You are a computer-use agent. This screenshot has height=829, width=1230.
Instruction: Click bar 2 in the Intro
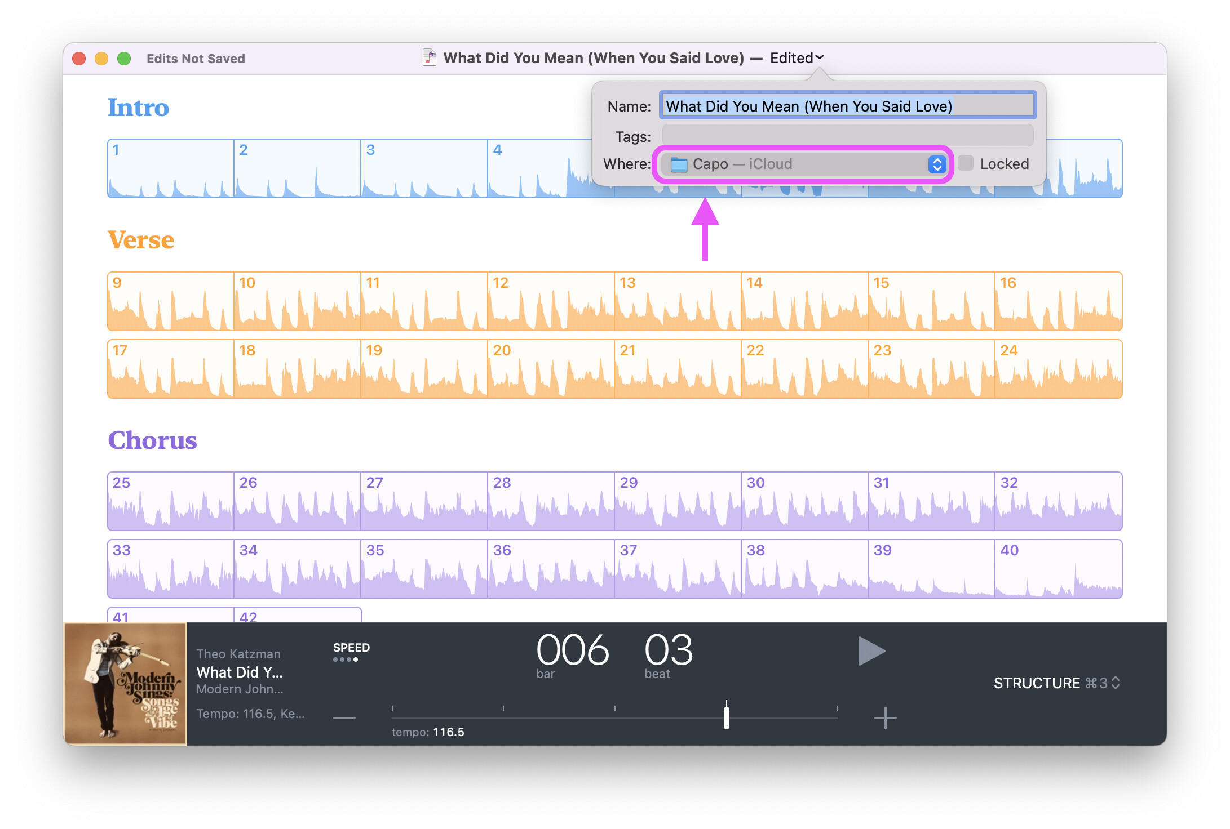pyautogui.click(x=298, y=168)
